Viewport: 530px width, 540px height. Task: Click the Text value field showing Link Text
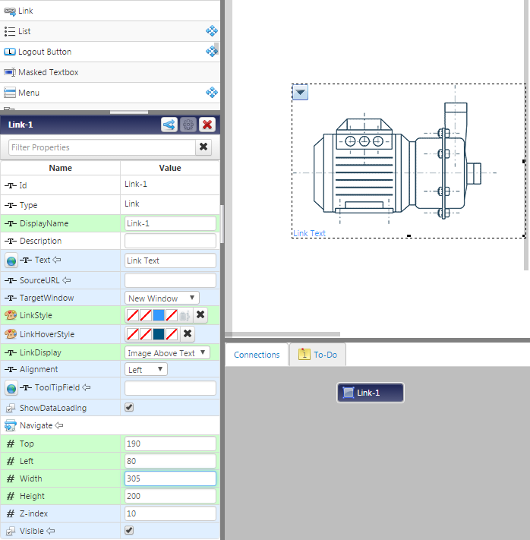coord(170,261)
